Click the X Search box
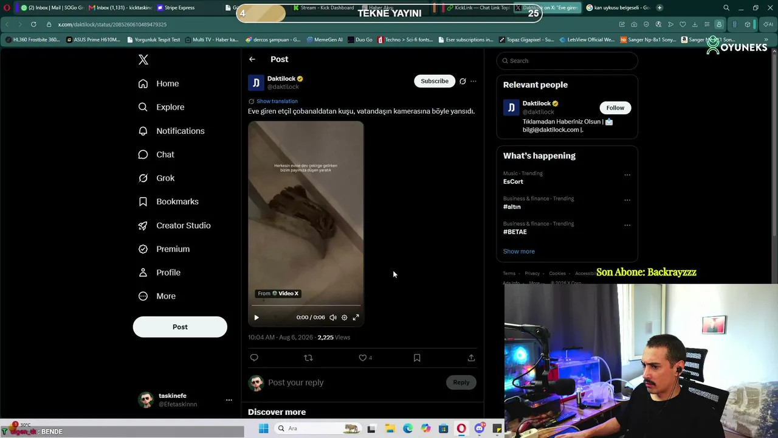This screenshot has height=438, width=778. coord(567,61)
